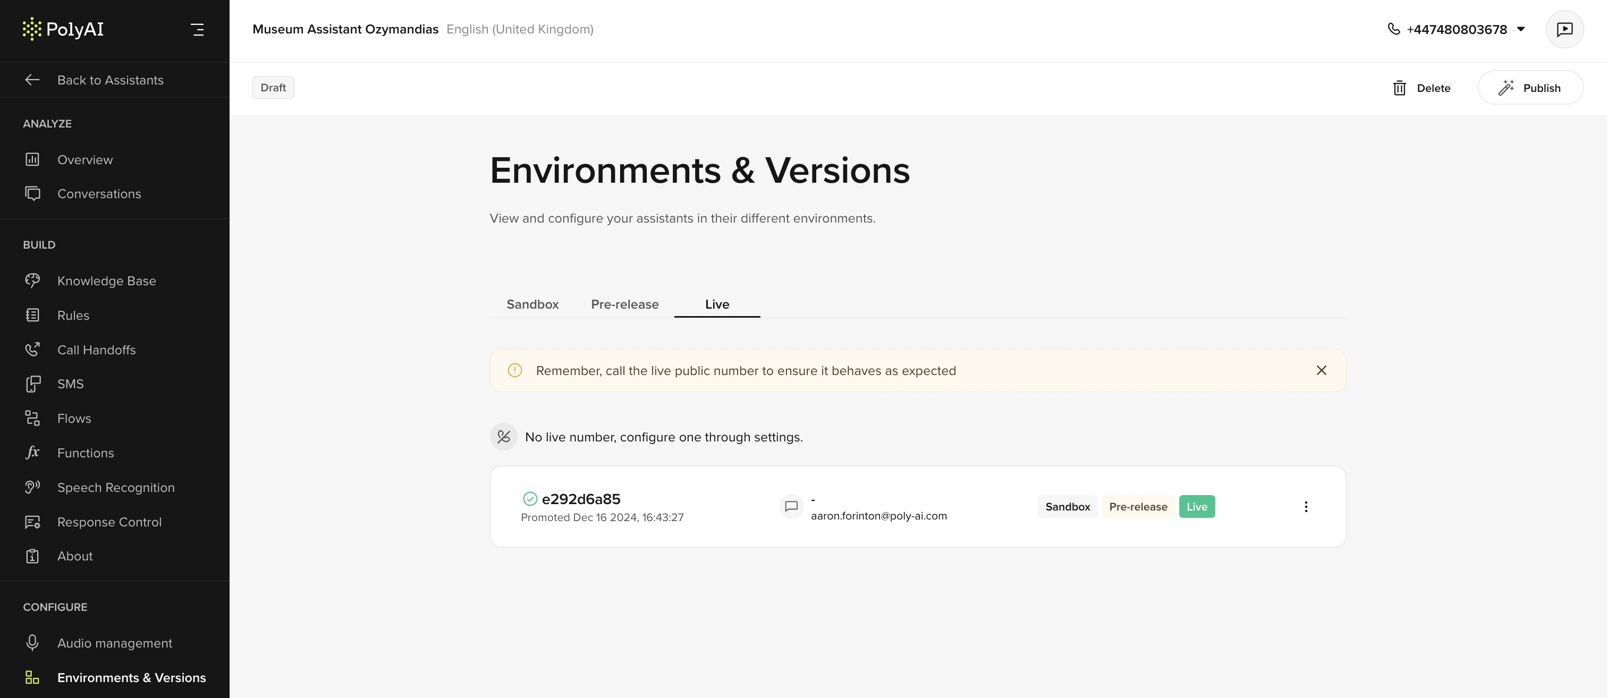
Task: Click the Publish button
Action: pyautogui.click(x=1529, y=88)
